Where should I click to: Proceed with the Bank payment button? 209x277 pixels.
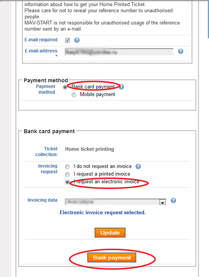coord(112,257)
